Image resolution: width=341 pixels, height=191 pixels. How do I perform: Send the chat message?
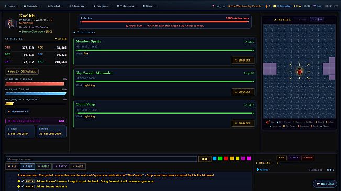pyautogui.click(x=204, y=159)
